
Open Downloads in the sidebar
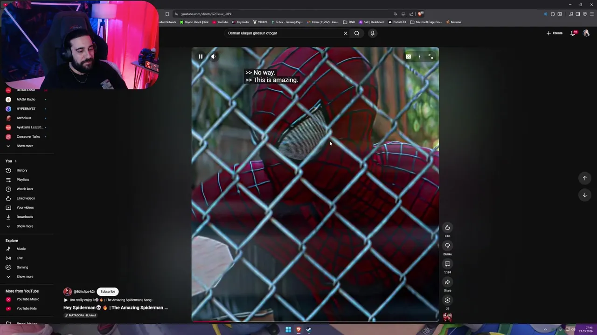click(25, 217)
